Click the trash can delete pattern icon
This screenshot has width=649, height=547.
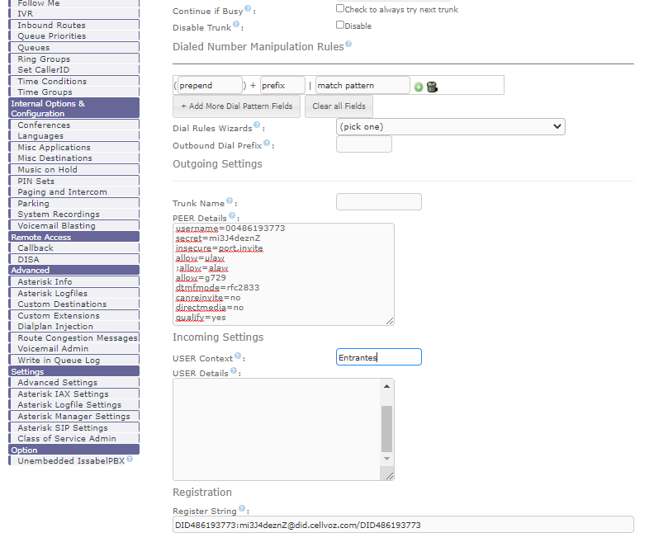(432, 87)
